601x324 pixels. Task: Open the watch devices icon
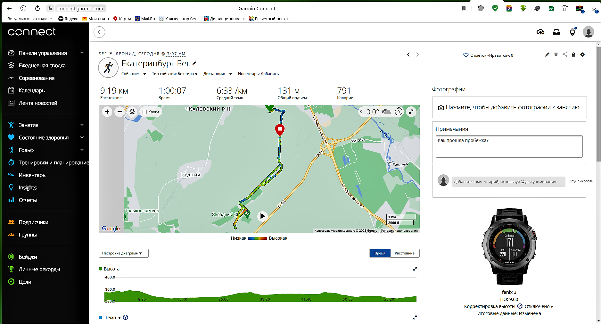(x=573, y=32)
